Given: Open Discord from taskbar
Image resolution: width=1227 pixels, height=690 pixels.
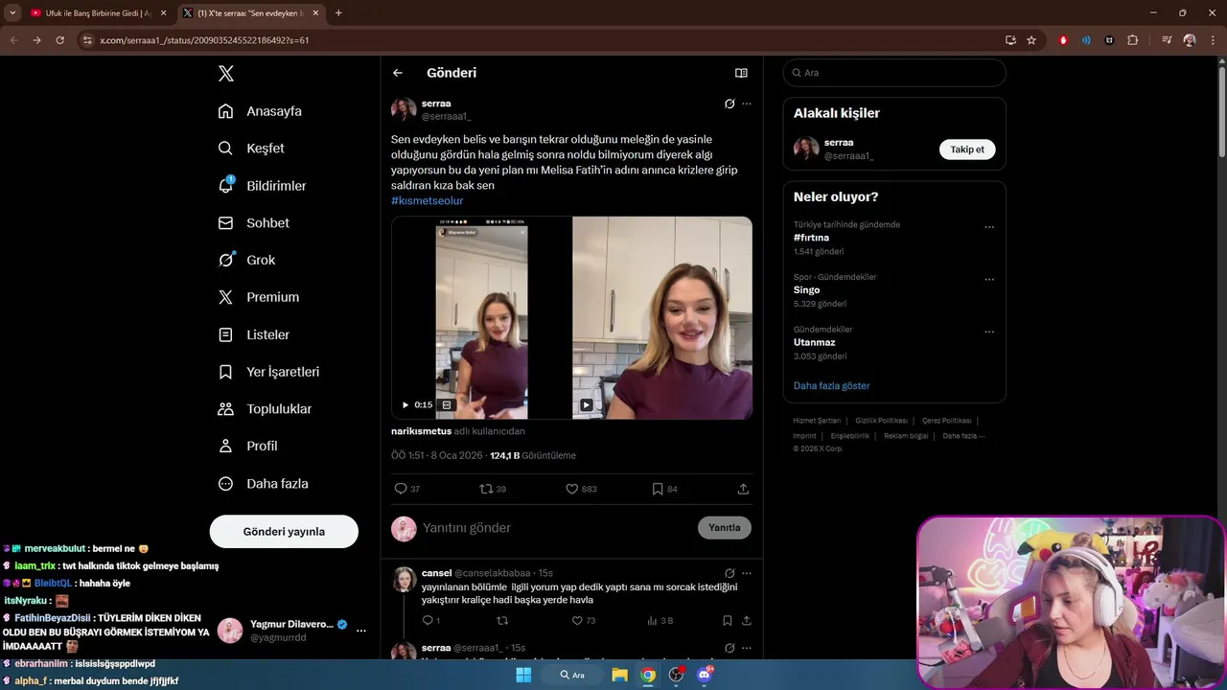Looking at the screenshot, I should 705,675.
